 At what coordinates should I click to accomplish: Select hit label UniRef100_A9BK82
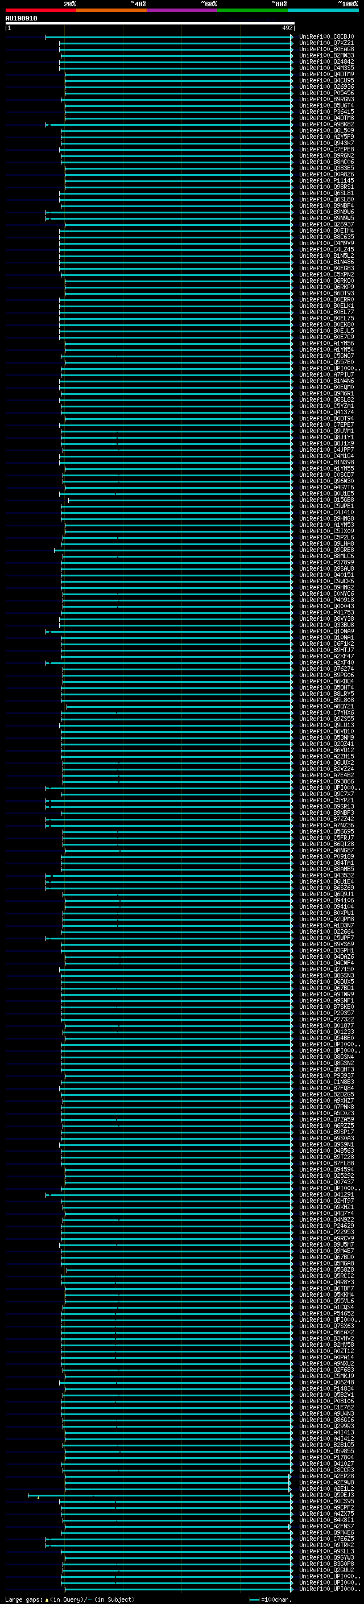pyautogui.click(x=326, y=125)
